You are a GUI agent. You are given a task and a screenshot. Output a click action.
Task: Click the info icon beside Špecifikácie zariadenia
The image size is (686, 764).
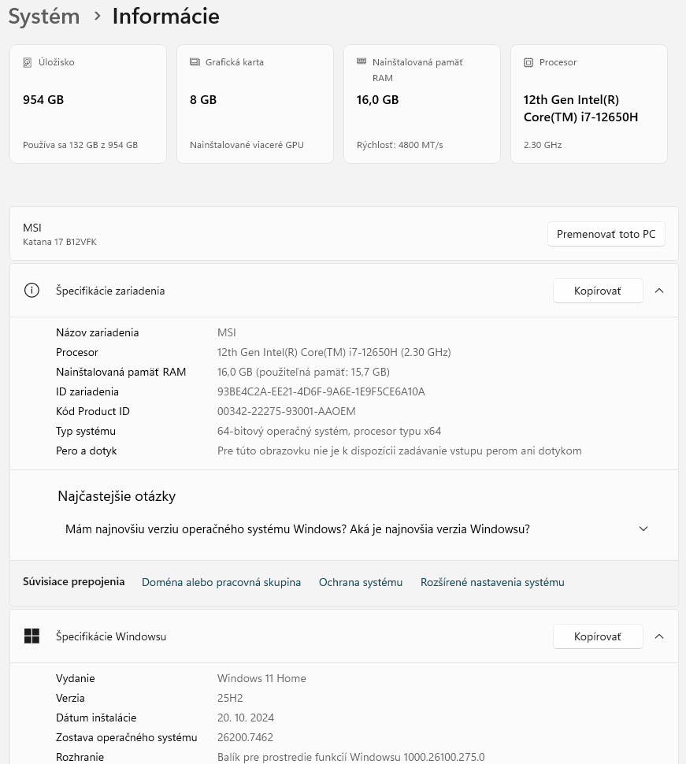(x=32, y=291)
